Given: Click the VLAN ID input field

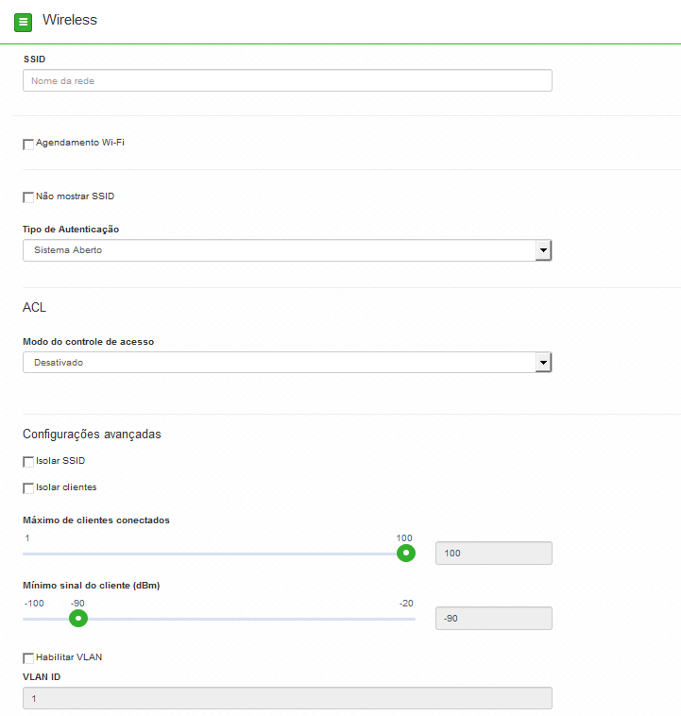Looking at the screenshot, I should click(287, 699).
